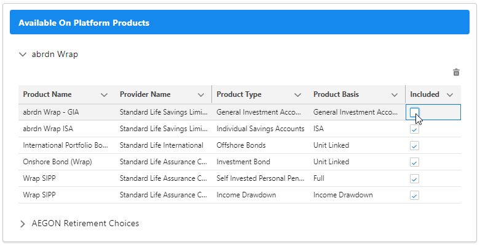This screenshot has width=480, height=247.
Task: Sort by the Product Name column header
Action: pyautogui.click(x=47, y=94)
